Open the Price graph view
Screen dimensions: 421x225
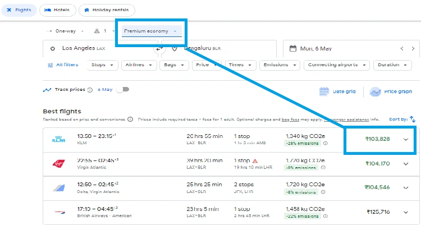(x=391, y=91)
